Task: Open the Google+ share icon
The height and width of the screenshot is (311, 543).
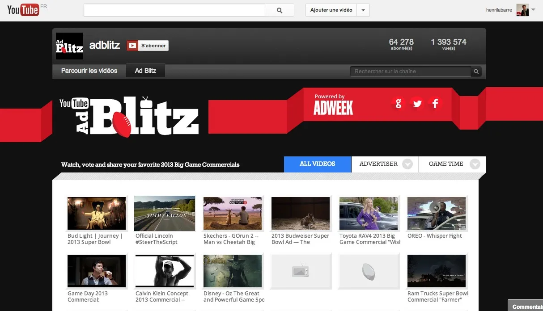Action: click(398, 104)
